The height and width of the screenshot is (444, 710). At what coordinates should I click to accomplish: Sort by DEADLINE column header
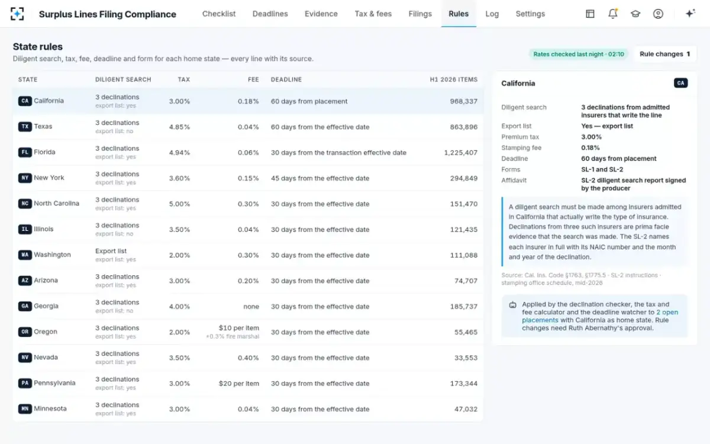point(286,79)
